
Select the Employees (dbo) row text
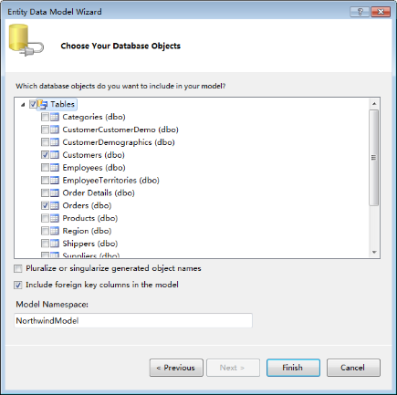(94, 168)
